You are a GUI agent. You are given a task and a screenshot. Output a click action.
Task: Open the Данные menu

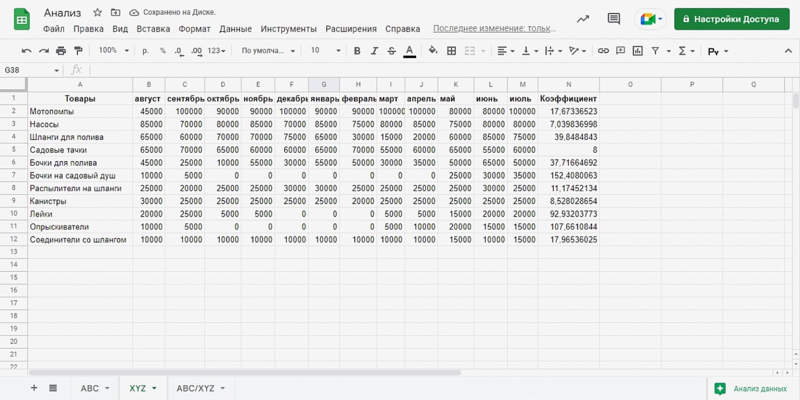(x=235, y=29)
